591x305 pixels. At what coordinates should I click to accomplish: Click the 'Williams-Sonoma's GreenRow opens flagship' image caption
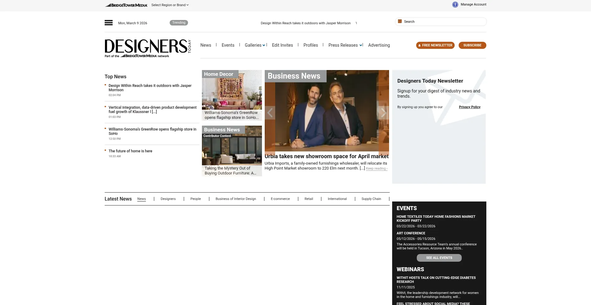[x=232, y=115]
